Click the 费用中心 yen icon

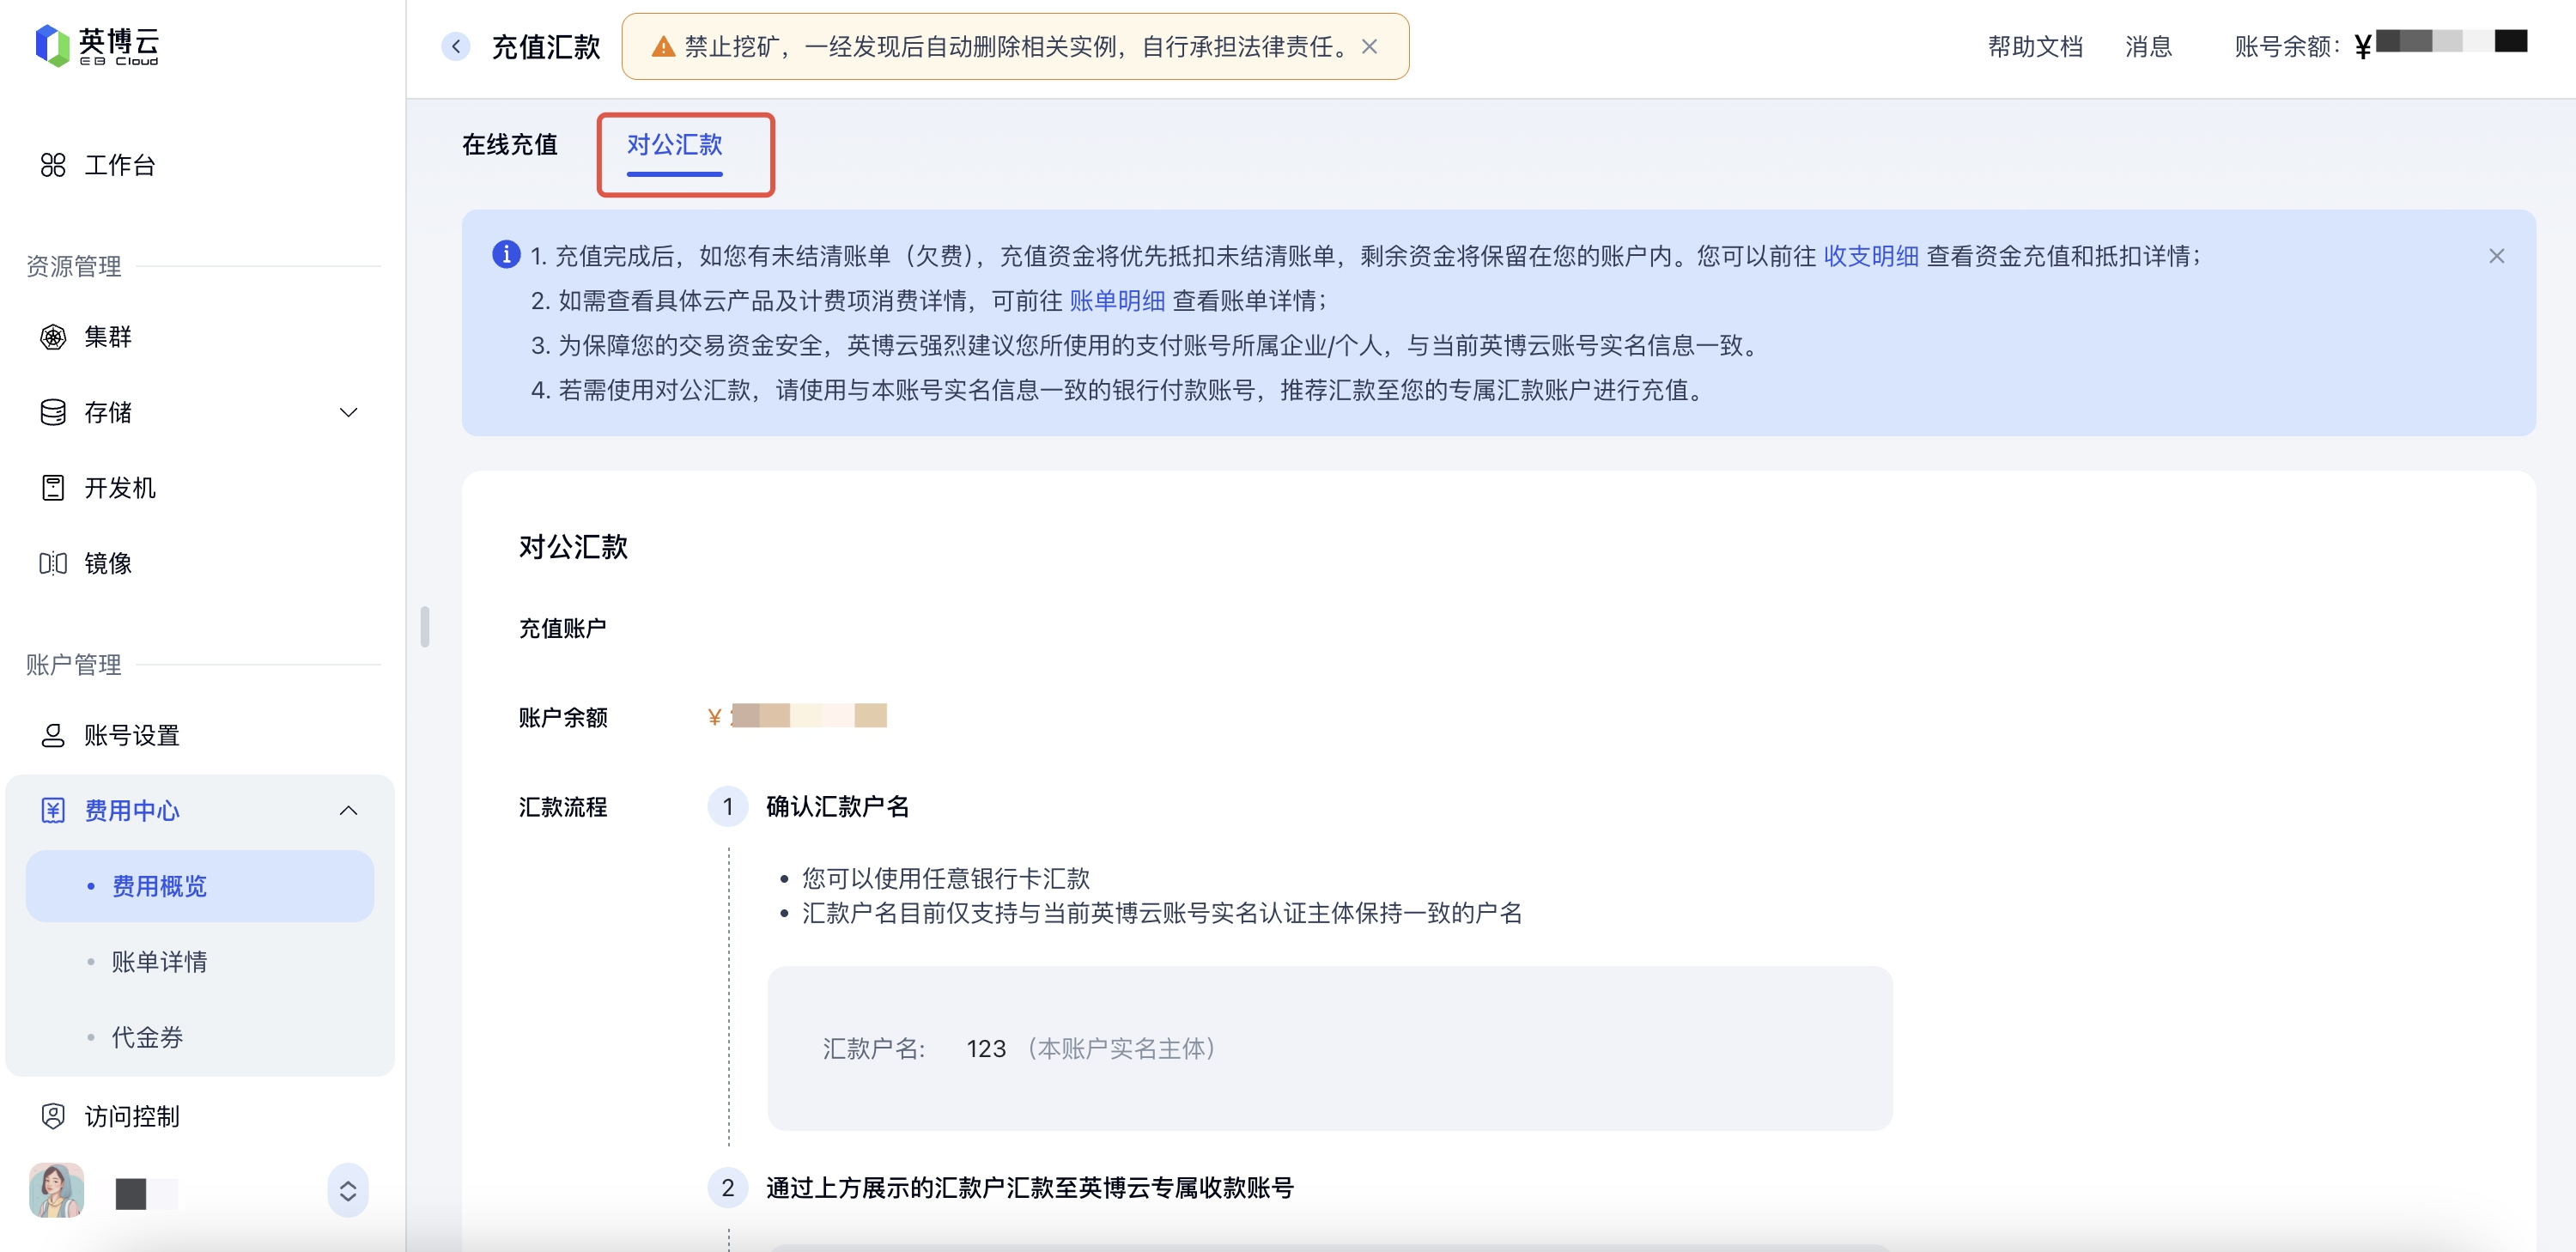pyautogui.click(x=53, y=810)
